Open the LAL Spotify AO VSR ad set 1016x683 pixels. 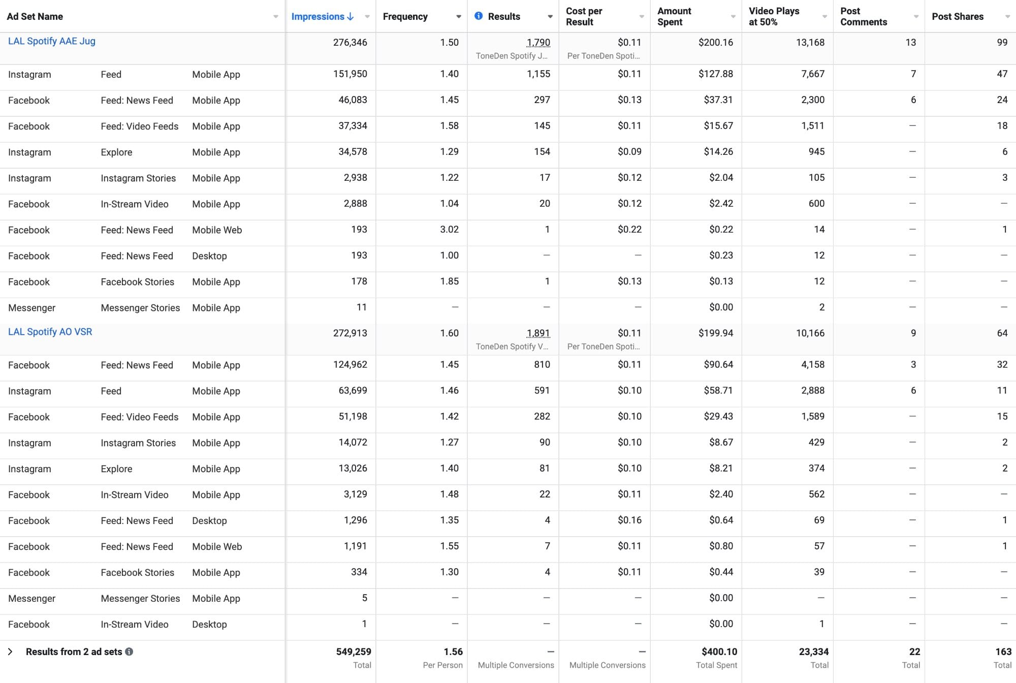(50, 332)
